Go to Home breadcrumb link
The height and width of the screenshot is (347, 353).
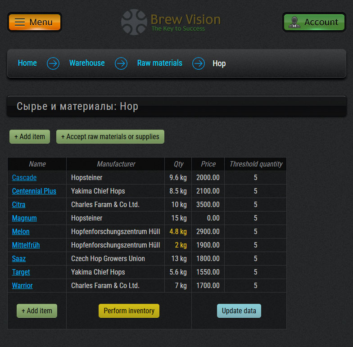point(27,63)
